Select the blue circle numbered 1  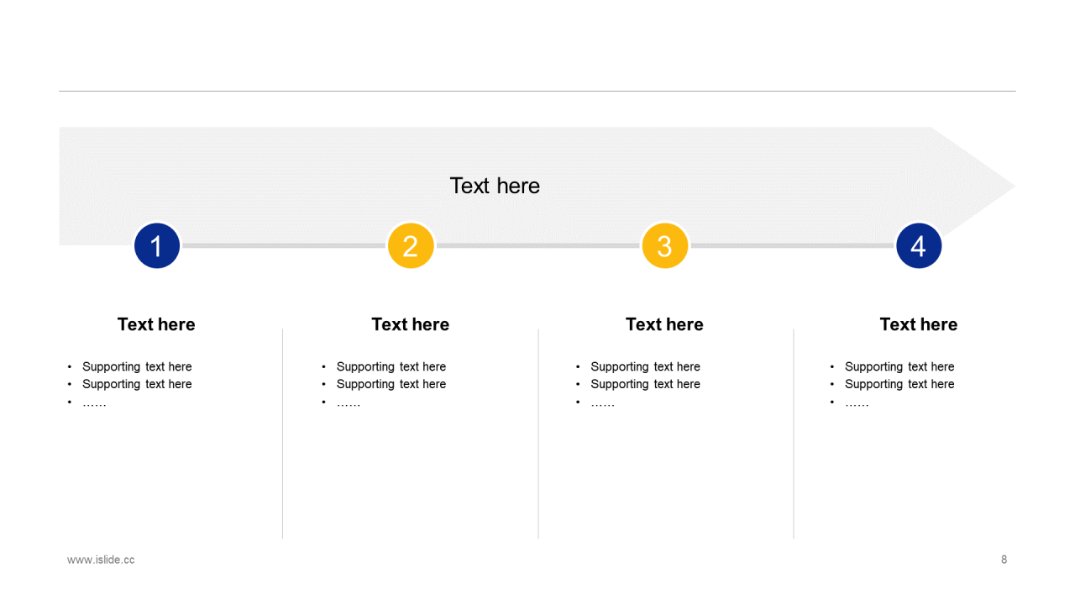click(x=157, y=246)
